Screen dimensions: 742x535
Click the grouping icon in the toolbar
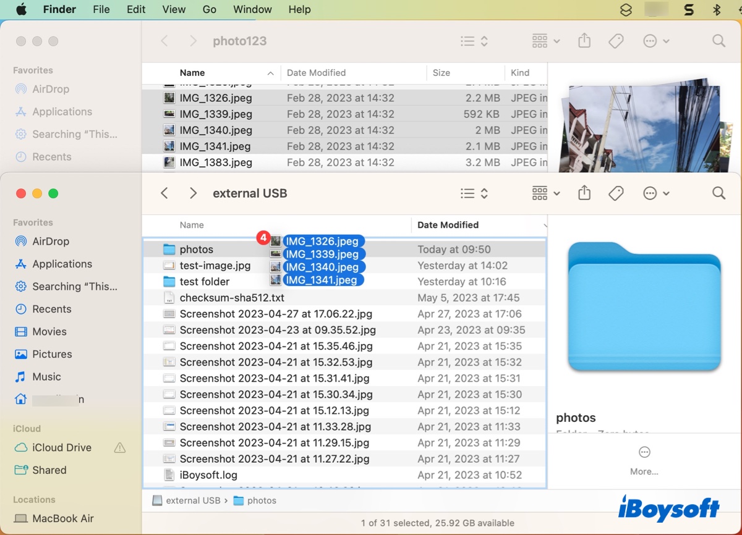539,193
